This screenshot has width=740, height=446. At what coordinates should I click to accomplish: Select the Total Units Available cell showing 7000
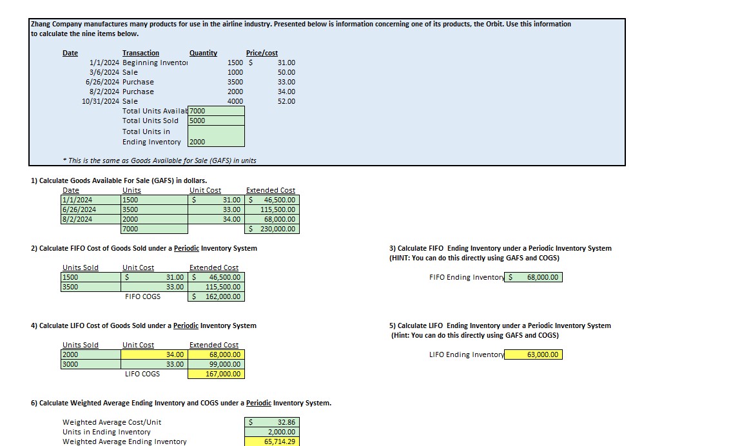tap(216, 111)
